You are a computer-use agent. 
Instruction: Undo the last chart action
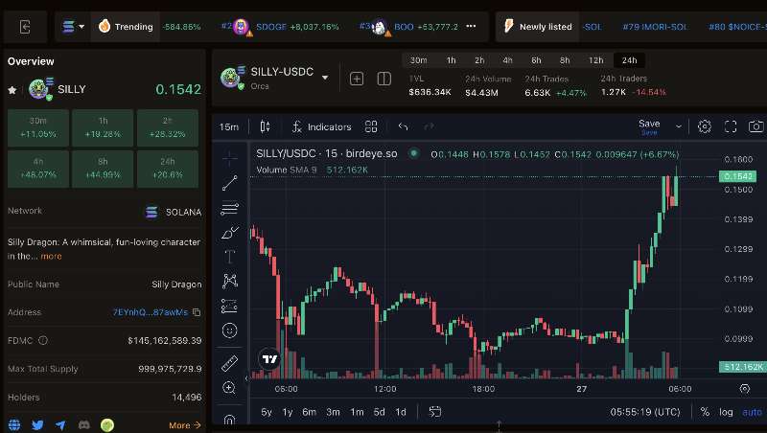click(x=403, y=127)
